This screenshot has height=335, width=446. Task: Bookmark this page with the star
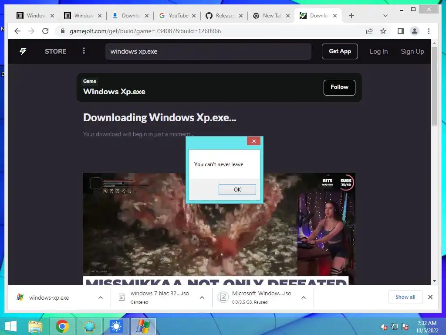tap(383, 31)
